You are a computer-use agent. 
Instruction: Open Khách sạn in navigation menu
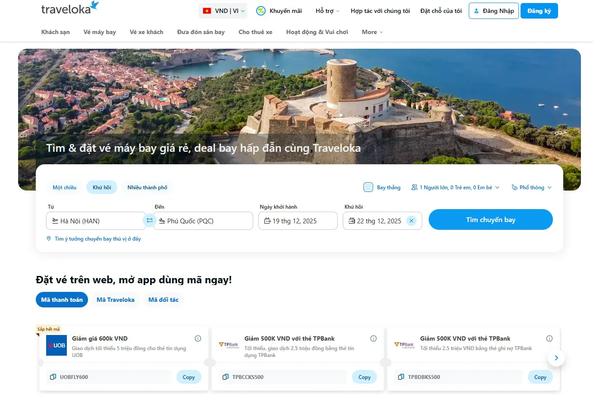click(55, 32)
